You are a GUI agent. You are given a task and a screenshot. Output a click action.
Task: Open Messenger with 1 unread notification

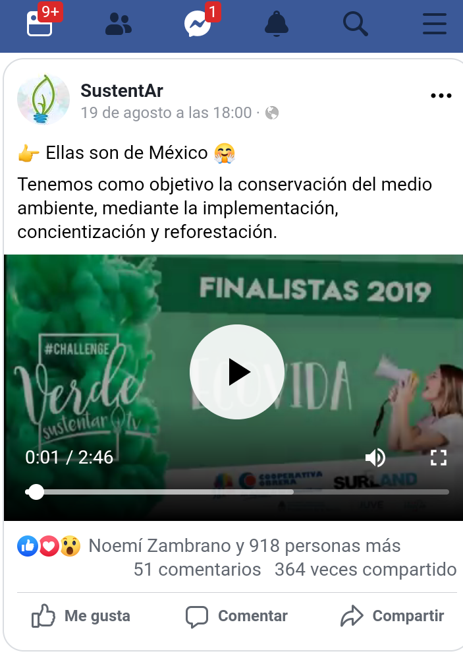[x=198, y=24]
